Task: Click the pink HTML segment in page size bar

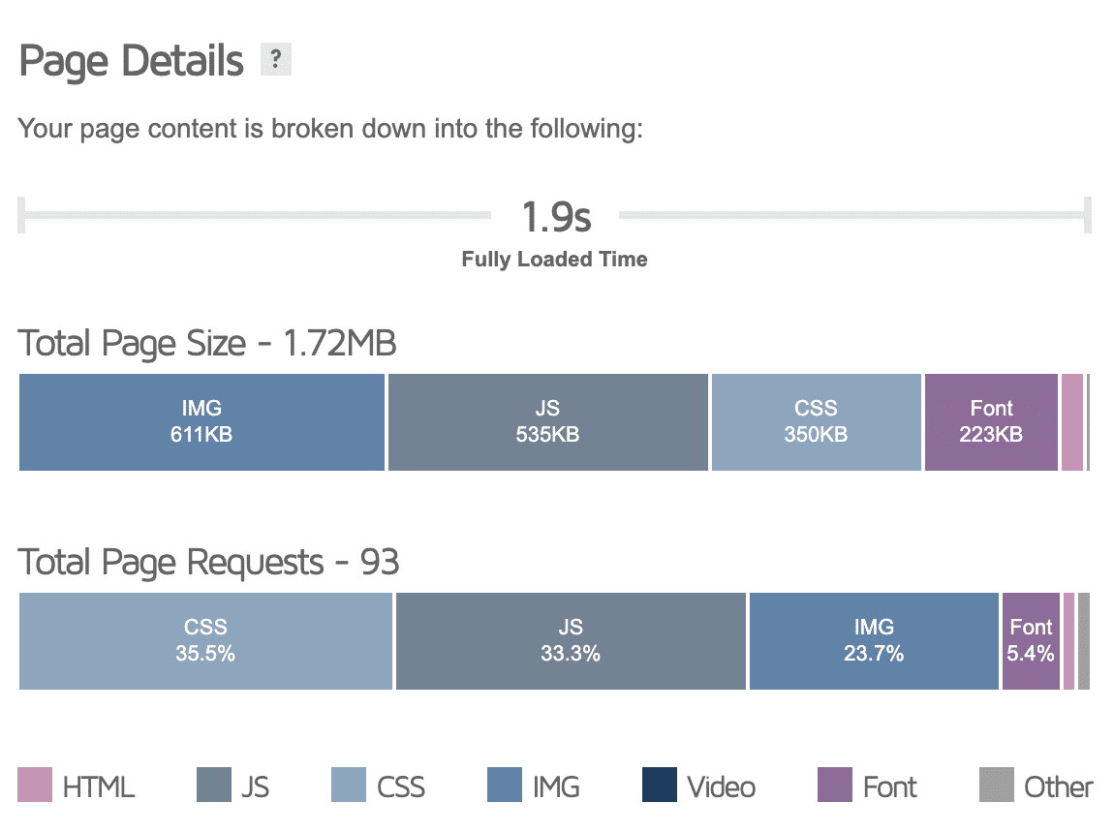Action: (x=1071, y=422)
